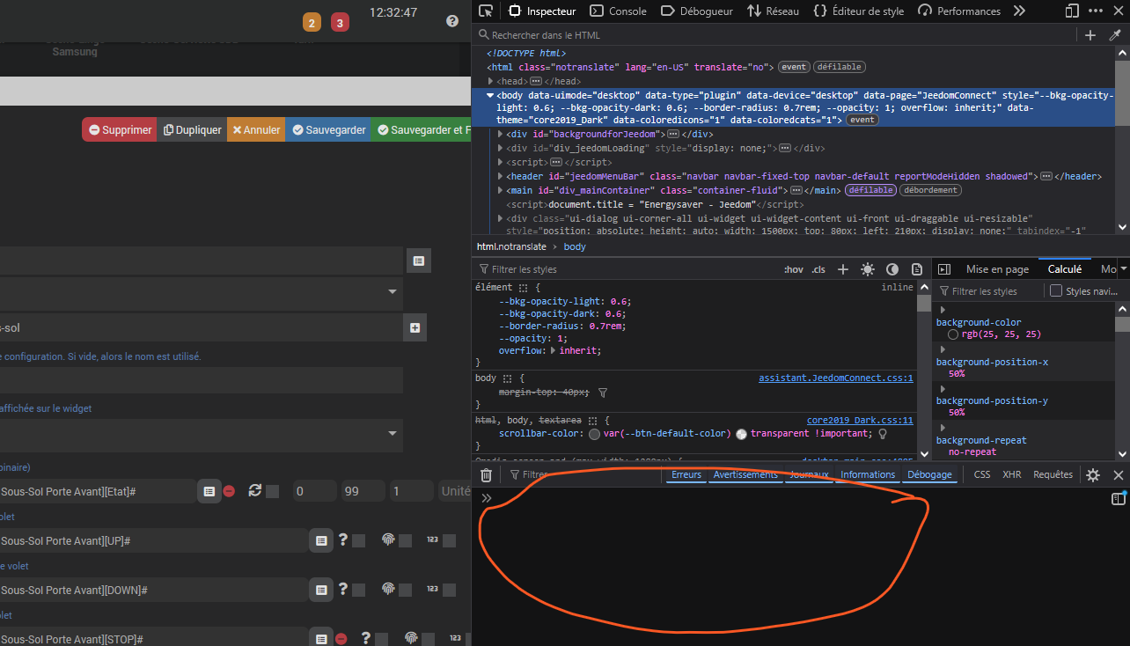Toggle light color scheme simulation sun icon
The image size is (1130, 646).
point(868,269)
